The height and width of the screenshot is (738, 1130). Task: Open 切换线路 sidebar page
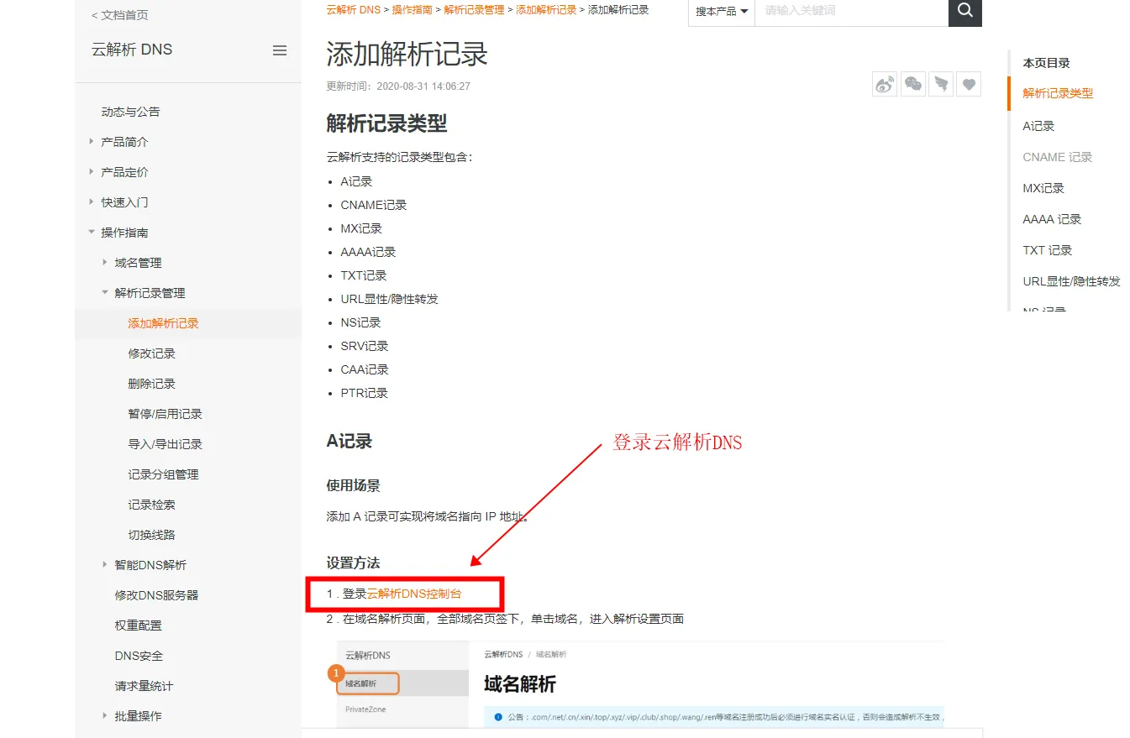(x=151, y=535)
